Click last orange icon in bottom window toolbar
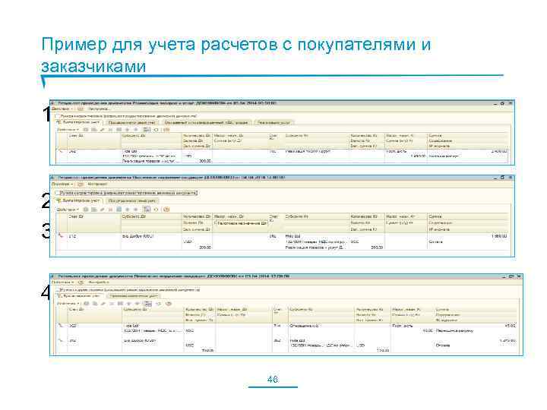Viewport: 547px width, 410px height. click(169, 304)
